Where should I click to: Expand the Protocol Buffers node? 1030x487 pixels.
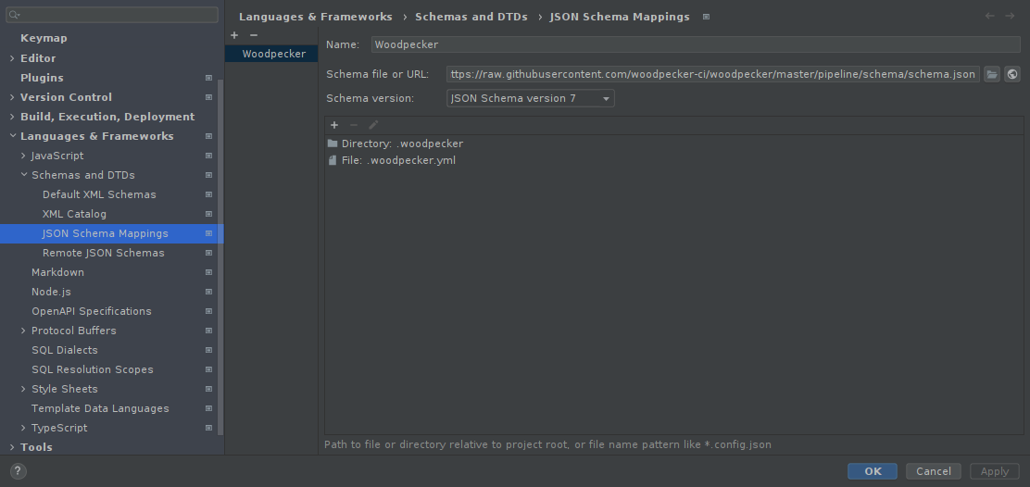click(23, 331)
